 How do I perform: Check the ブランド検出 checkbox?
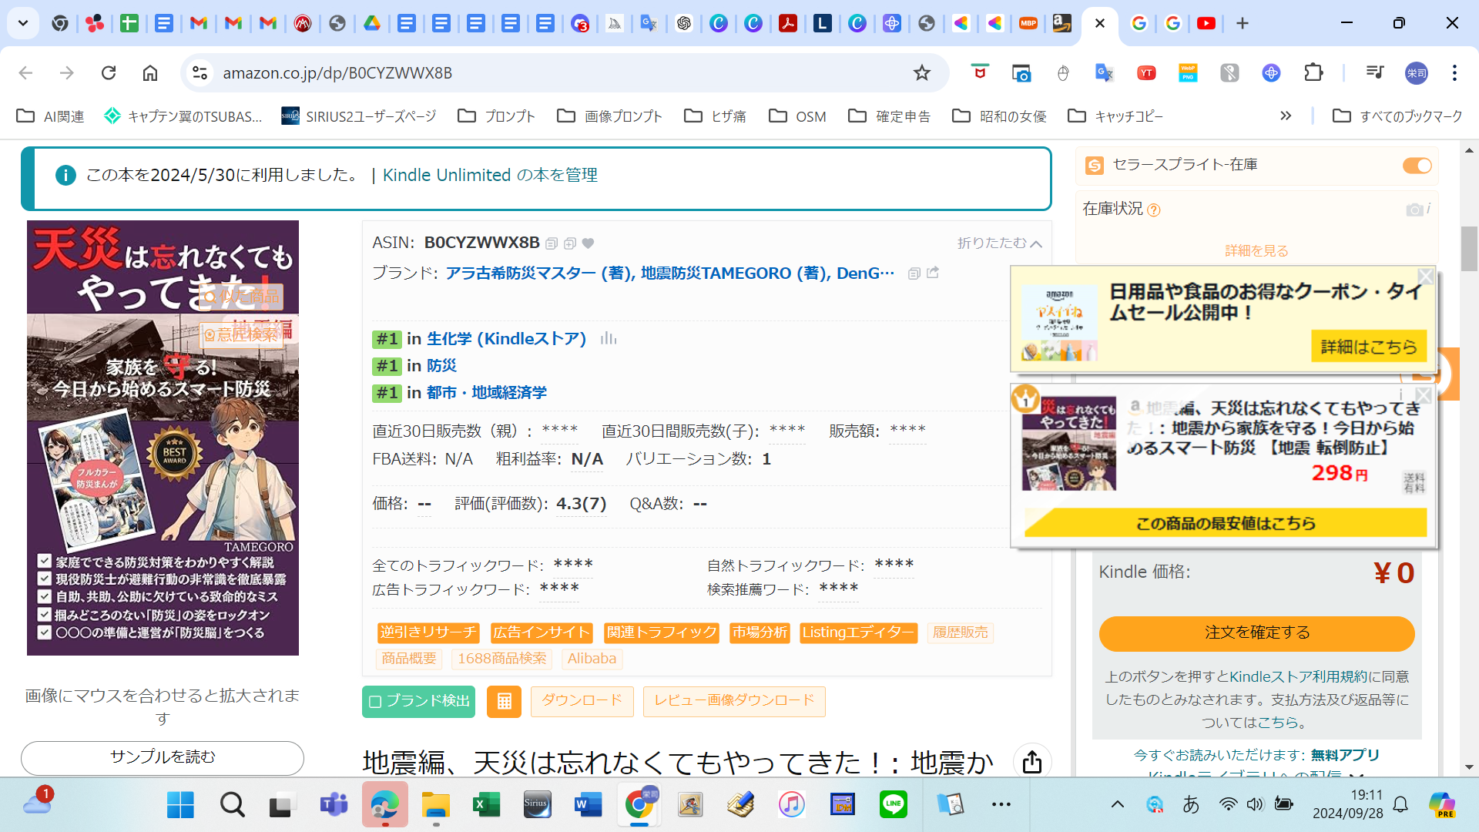click(x=375, y=702)
